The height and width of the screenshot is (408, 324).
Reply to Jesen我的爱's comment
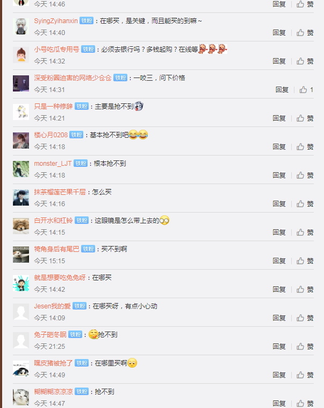pyautogui.click(x=279, y=318)
